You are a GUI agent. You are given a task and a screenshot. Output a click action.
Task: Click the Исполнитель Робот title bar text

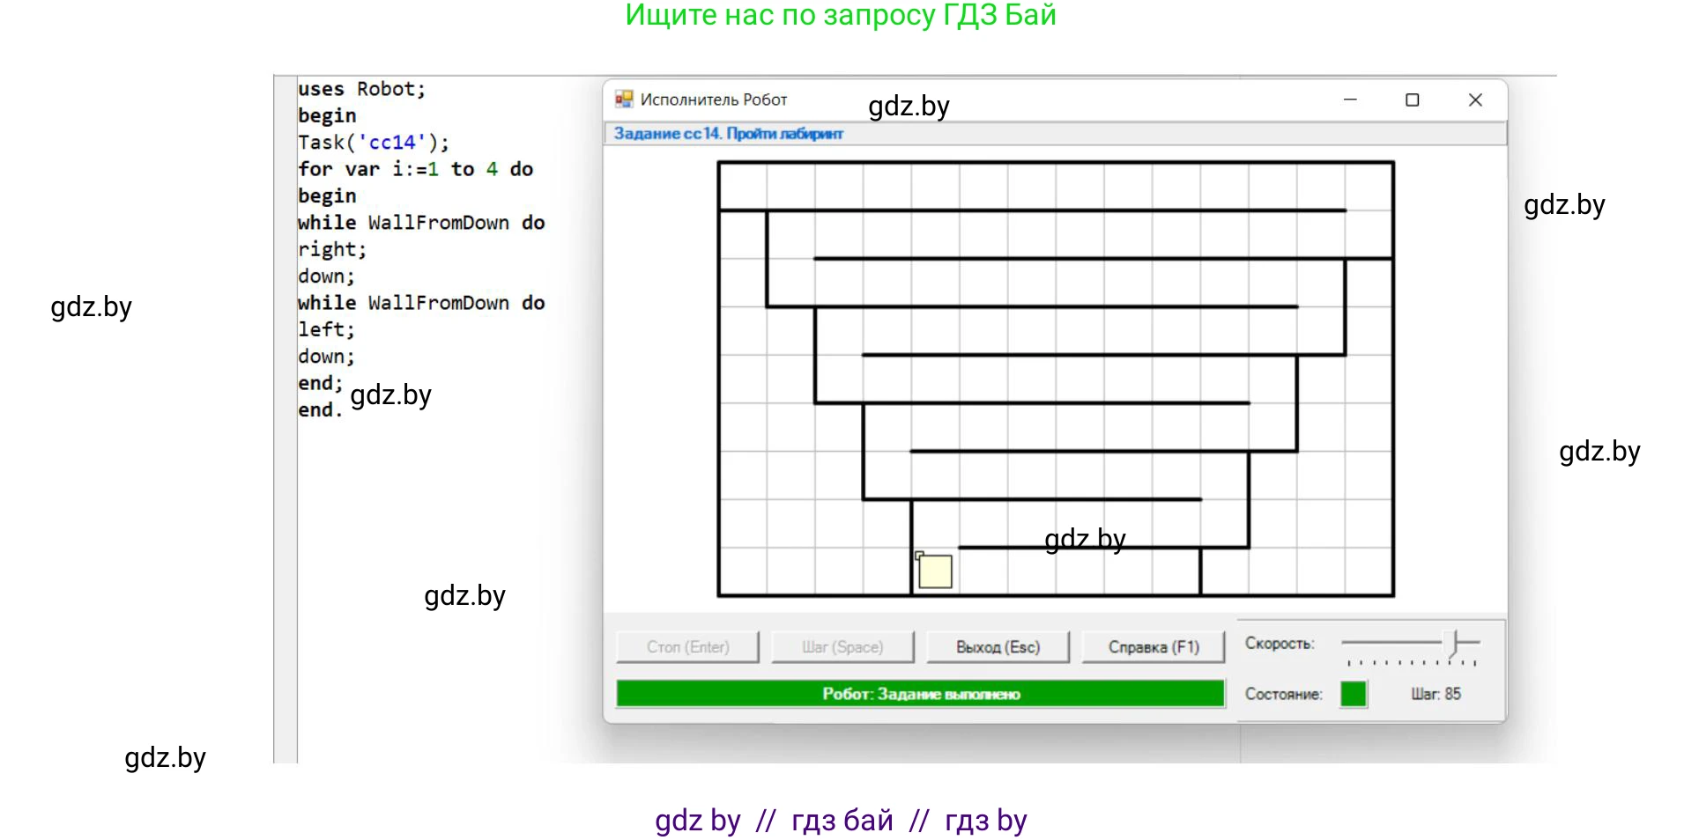pyautogui.click(x=713, y=100)
